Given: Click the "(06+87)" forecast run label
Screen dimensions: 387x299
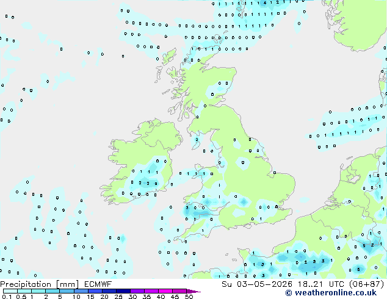Looking at the screenshot, I should (367, 284).
